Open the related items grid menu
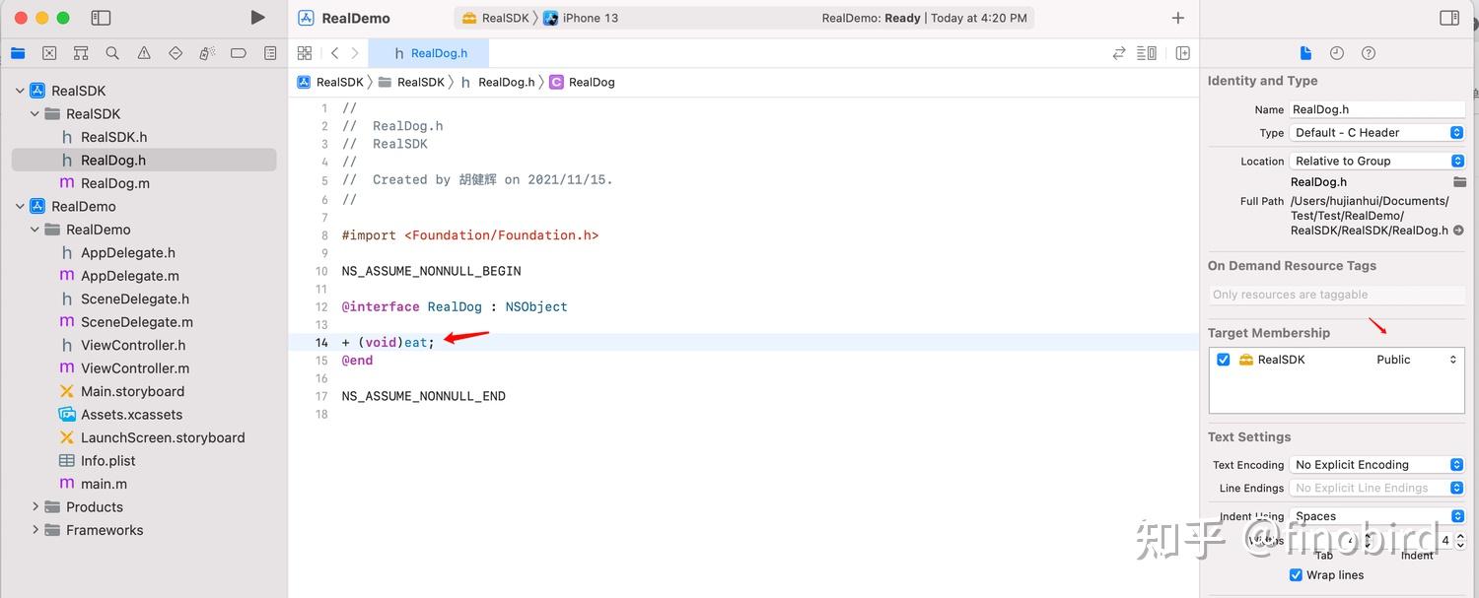 pyautogui.click(x=305, y=53)
